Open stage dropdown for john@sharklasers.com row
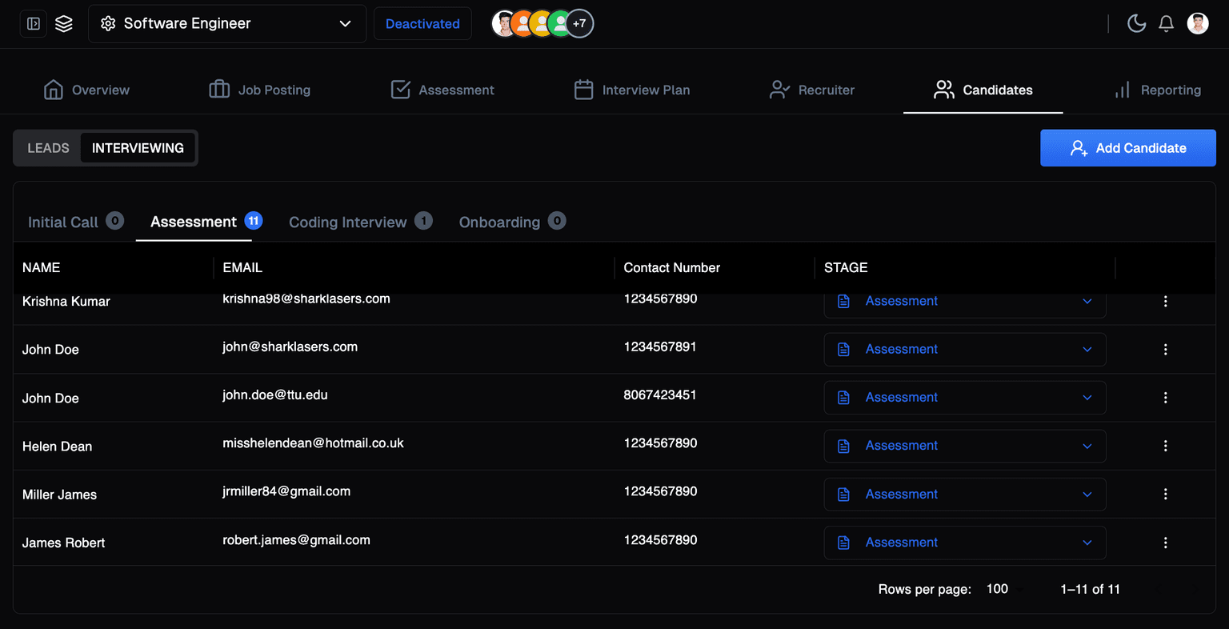Viewport: 1229px width, 629px height. (965, 350)
